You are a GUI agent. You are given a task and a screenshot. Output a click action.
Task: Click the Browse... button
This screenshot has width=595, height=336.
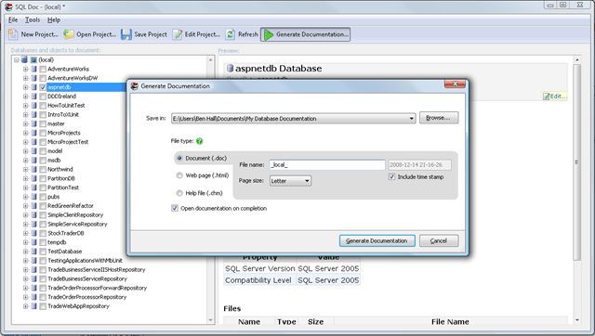[x=439, y=118]
